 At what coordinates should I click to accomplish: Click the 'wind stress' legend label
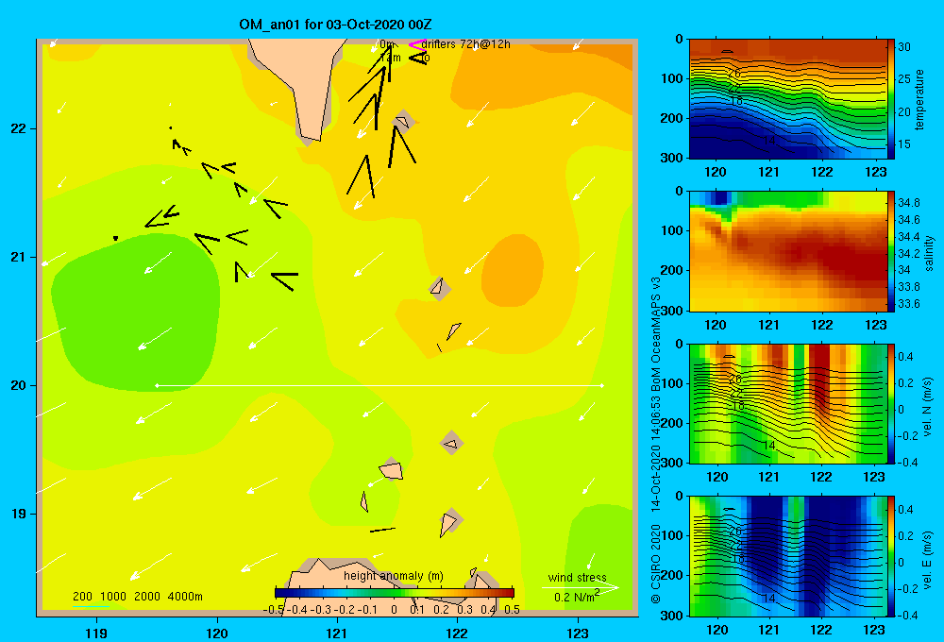[x=577, y=577]
